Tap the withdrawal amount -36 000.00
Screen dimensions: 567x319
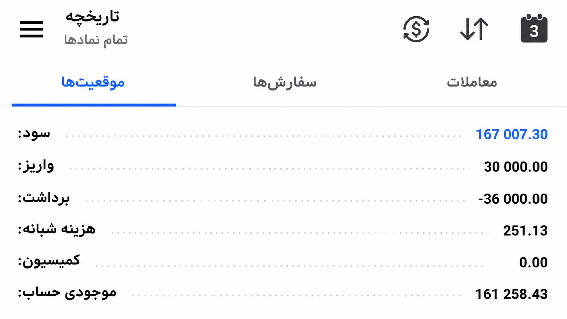click(513, 199)
